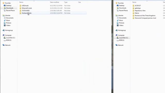Open Pictures library in right window
The width and height of the screenshot is (165, 93).
click(122, 23)
